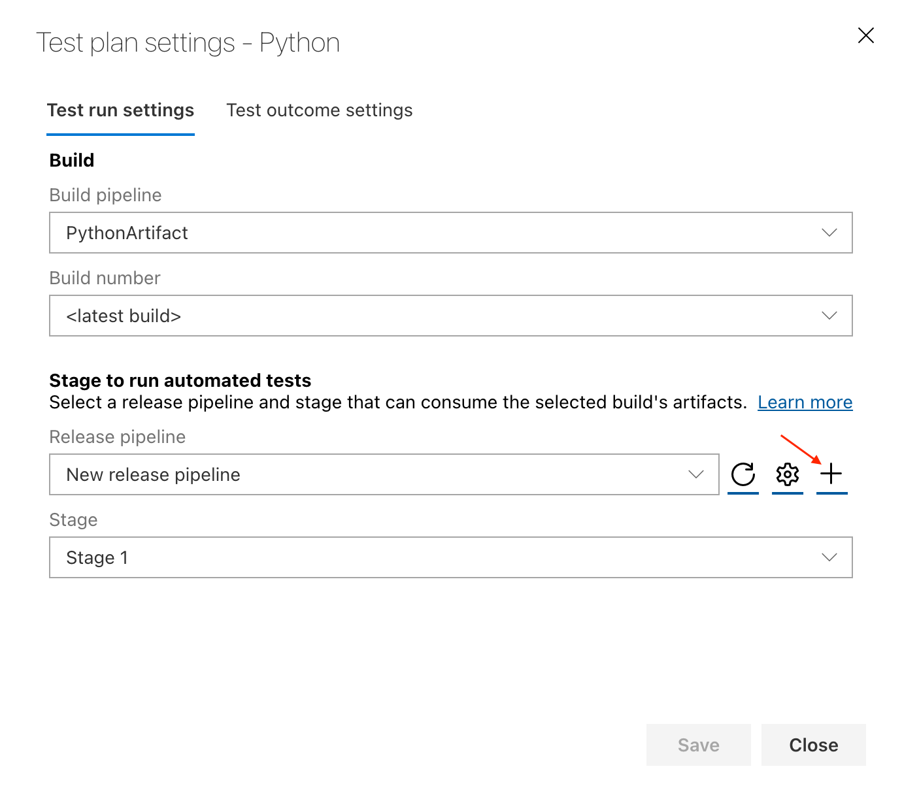Open the Build number dropdown
Viewport: 902px width, 788px height.
point(829,316)
